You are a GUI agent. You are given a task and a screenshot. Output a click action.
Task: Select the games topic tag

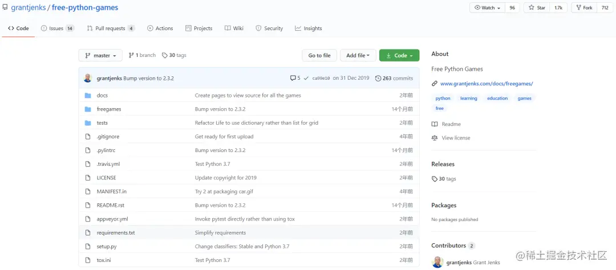click(525, 99)
